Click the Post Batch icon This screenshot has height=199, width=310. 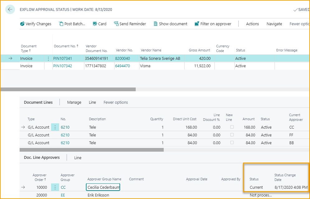coord(61,24)
